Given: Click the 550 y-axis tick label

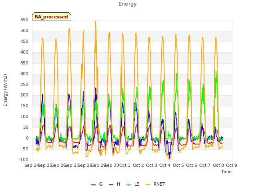Looking at the screenshot, I should pyautogui.click(x=24, y=20).
